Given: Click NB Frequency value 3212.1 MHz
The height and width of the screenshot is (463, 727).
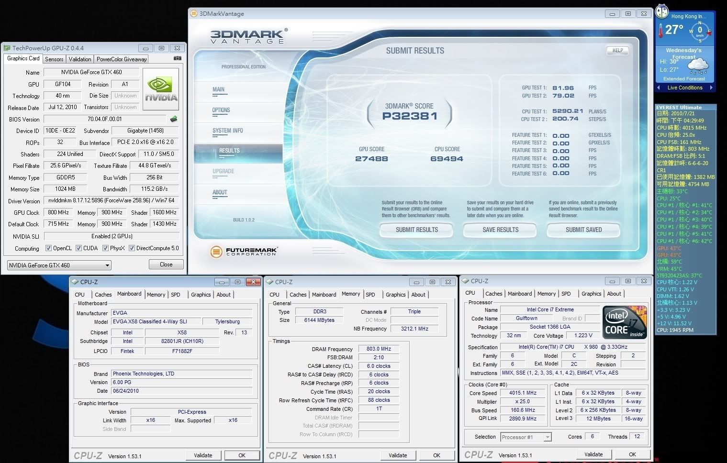Looking at the screenshot, I should click(414, 329).
